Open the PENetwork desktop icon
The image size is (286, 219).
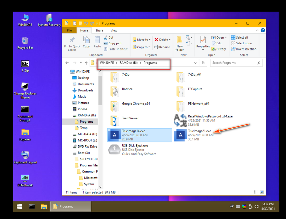pos(25,181)
